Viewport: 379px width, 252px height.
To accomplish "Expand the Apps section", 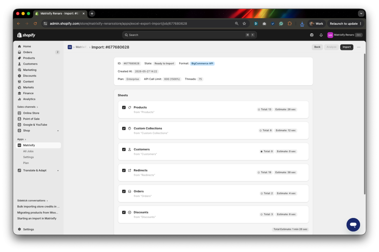I will (x=21, y=139).
